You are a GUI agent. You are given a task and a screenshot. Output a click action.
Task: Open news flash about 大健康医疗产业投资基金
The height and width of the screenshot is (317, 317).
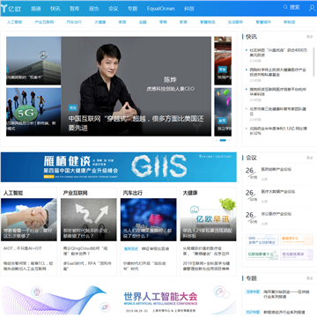[277, 72]
